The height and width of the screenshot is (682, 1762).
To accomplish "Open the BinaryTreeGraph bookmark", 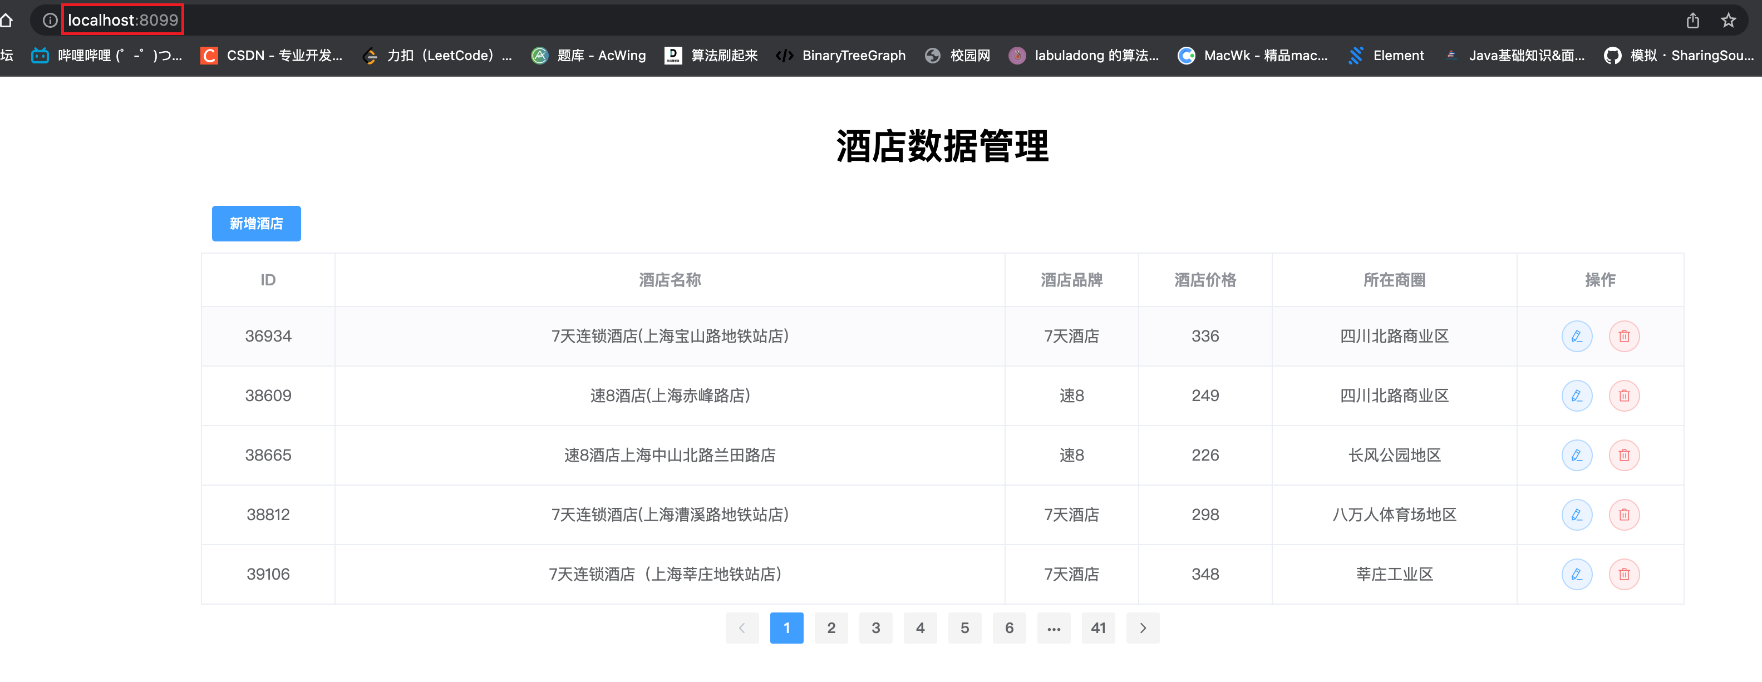I will 841,56.
